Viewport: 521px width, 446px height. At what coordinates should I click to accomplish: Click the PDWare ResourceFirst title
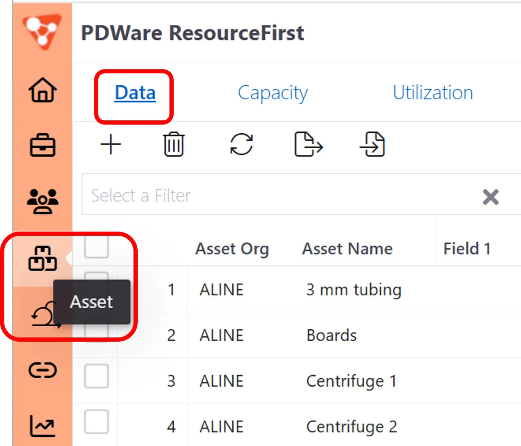(193, 33)
